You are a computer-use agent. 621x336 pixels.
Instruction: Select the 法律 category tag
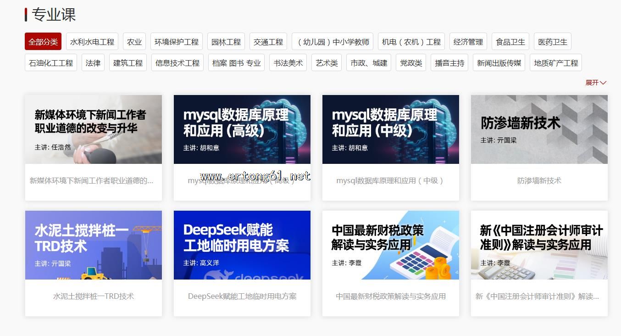pos(93,63)
